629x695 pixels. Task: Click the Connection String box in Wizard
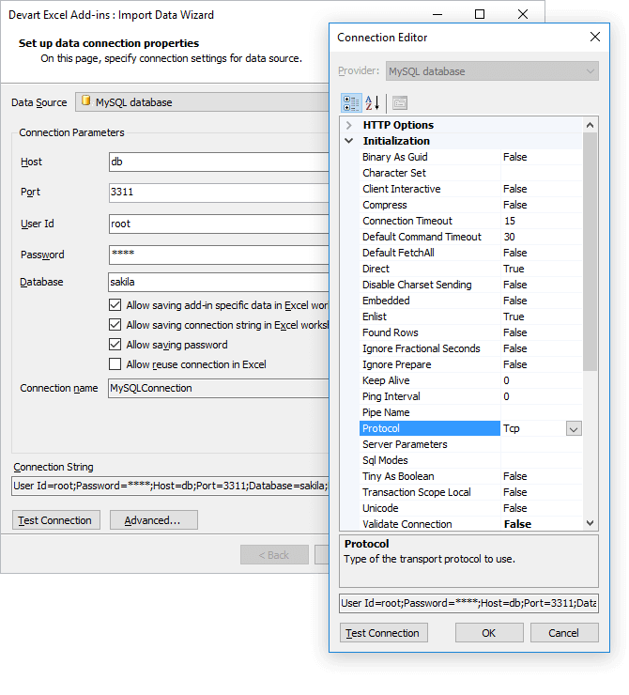(x=170, y=486)
